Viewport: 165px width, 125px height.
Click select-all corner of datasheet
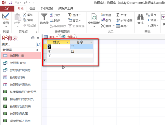pos(45,42)
